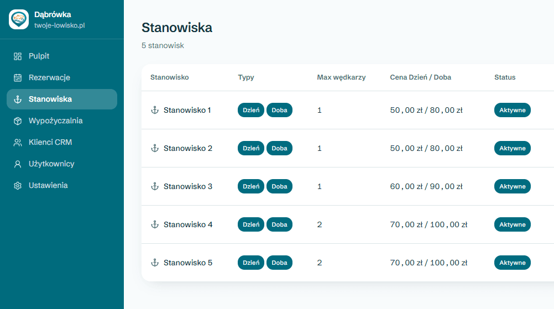Image resolution: width=554 pixels, height=309 pixels.
Task: Select the Stanowisko 5 name
Action: click(x=188, y=263)
